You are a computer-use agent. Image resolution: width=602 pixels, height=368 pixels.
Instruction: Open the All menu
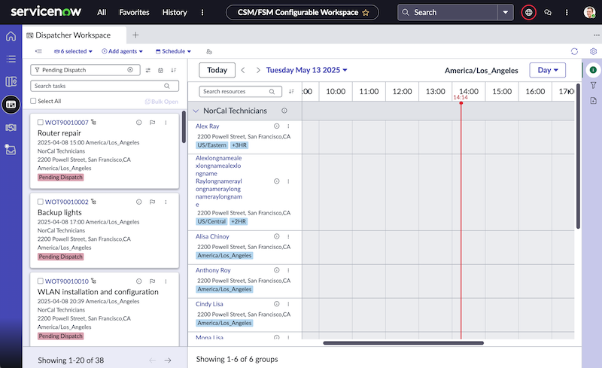tap(102, 13)
